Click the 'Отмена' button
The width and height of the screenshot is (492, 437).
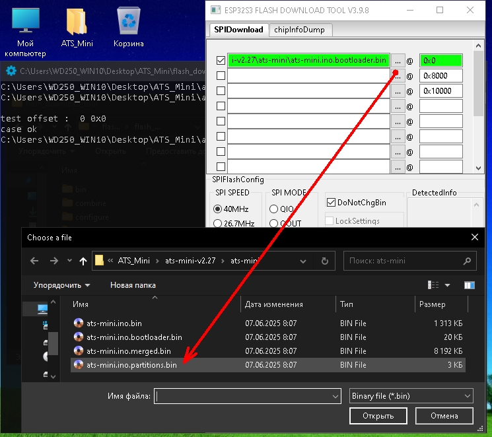(x=444, y=416)
